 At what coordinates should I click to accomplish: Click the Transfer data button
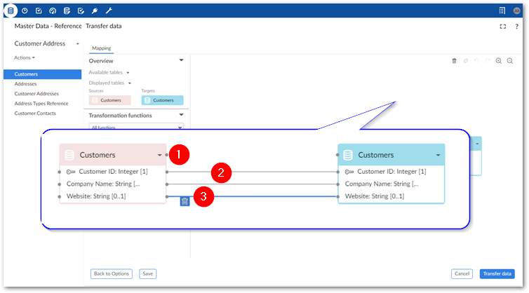pyautogui.click(x=497, y=274)
